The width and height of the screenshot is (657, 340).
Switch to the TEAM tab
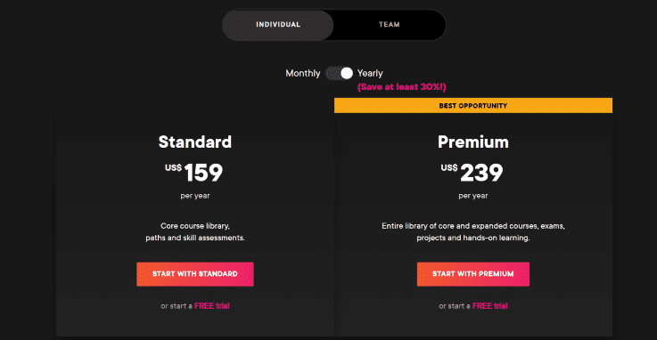tap(390, 25)
